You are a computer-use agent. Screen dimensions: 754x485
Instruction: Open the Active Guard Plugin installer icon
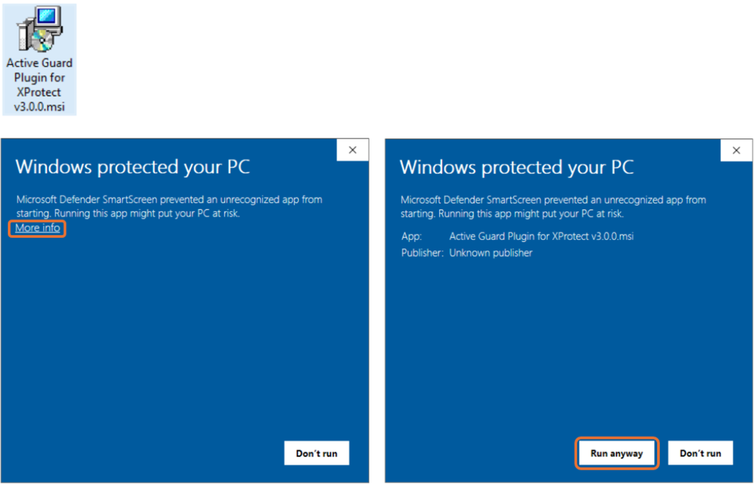(x=39, y=30)
